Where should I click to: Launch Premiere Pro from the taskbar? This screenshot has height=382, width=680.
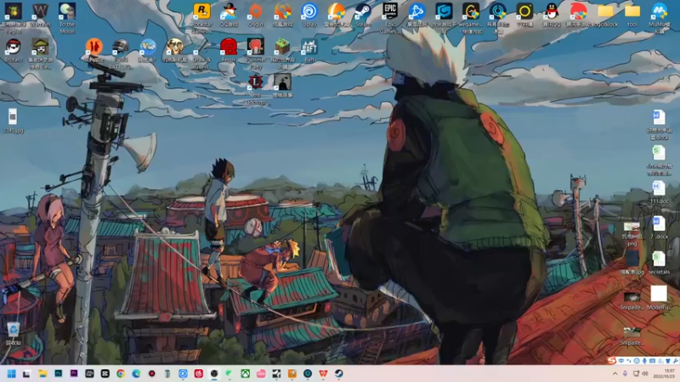74,374
